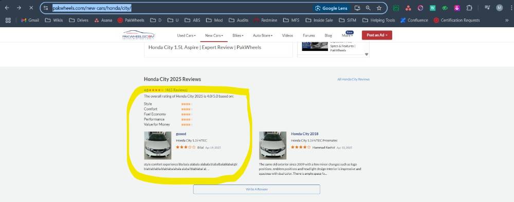
Task: Open the More menu
Action: click(347, 35)
